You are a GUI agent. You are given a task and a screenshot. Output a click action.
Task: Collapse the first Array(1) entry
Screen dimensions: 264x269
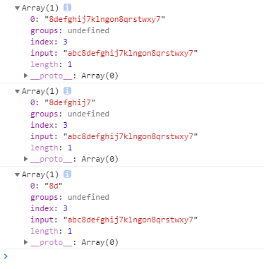(x=17, y=8)
